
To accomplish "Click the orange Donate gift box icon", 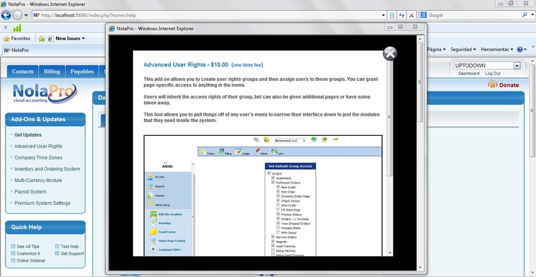I will (x=492, y=84).
